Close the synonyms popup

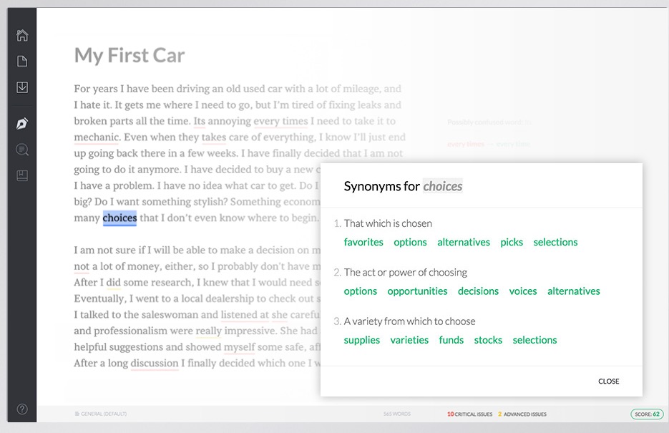(608, 381)
